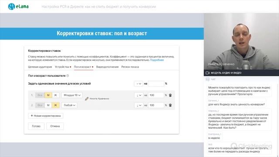Delete correction row 1 with trash icon
This screenshot has height=157, width=279.
[170, 95]
